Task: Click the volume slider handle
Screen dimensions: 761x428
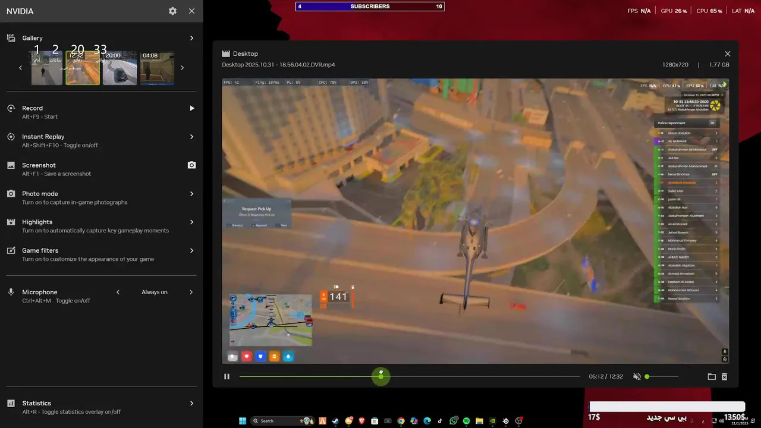Action: point(647,376)
